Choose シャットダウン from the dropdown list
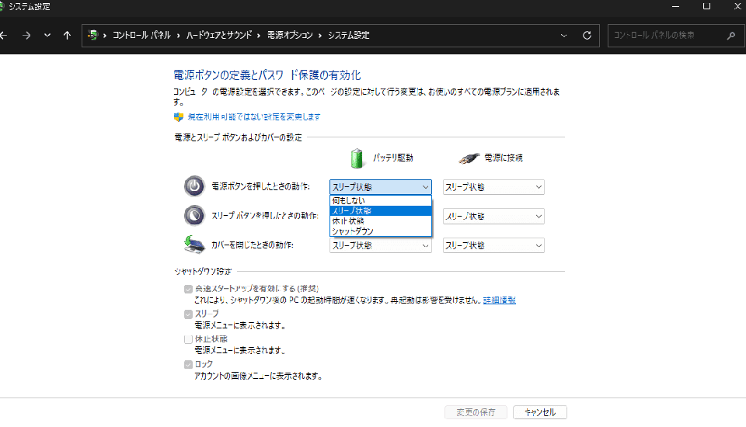 click(381, 231)
